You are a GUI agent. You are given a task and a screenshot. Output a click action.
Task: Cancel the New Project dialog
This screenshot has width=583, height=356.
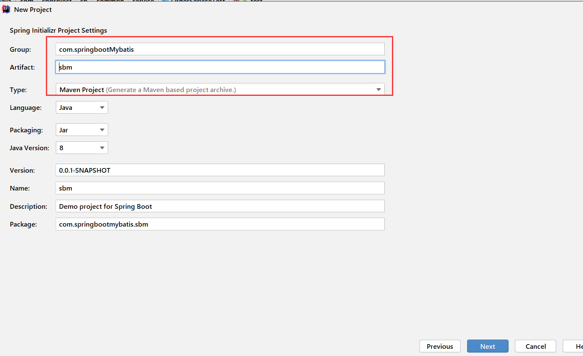535,346
